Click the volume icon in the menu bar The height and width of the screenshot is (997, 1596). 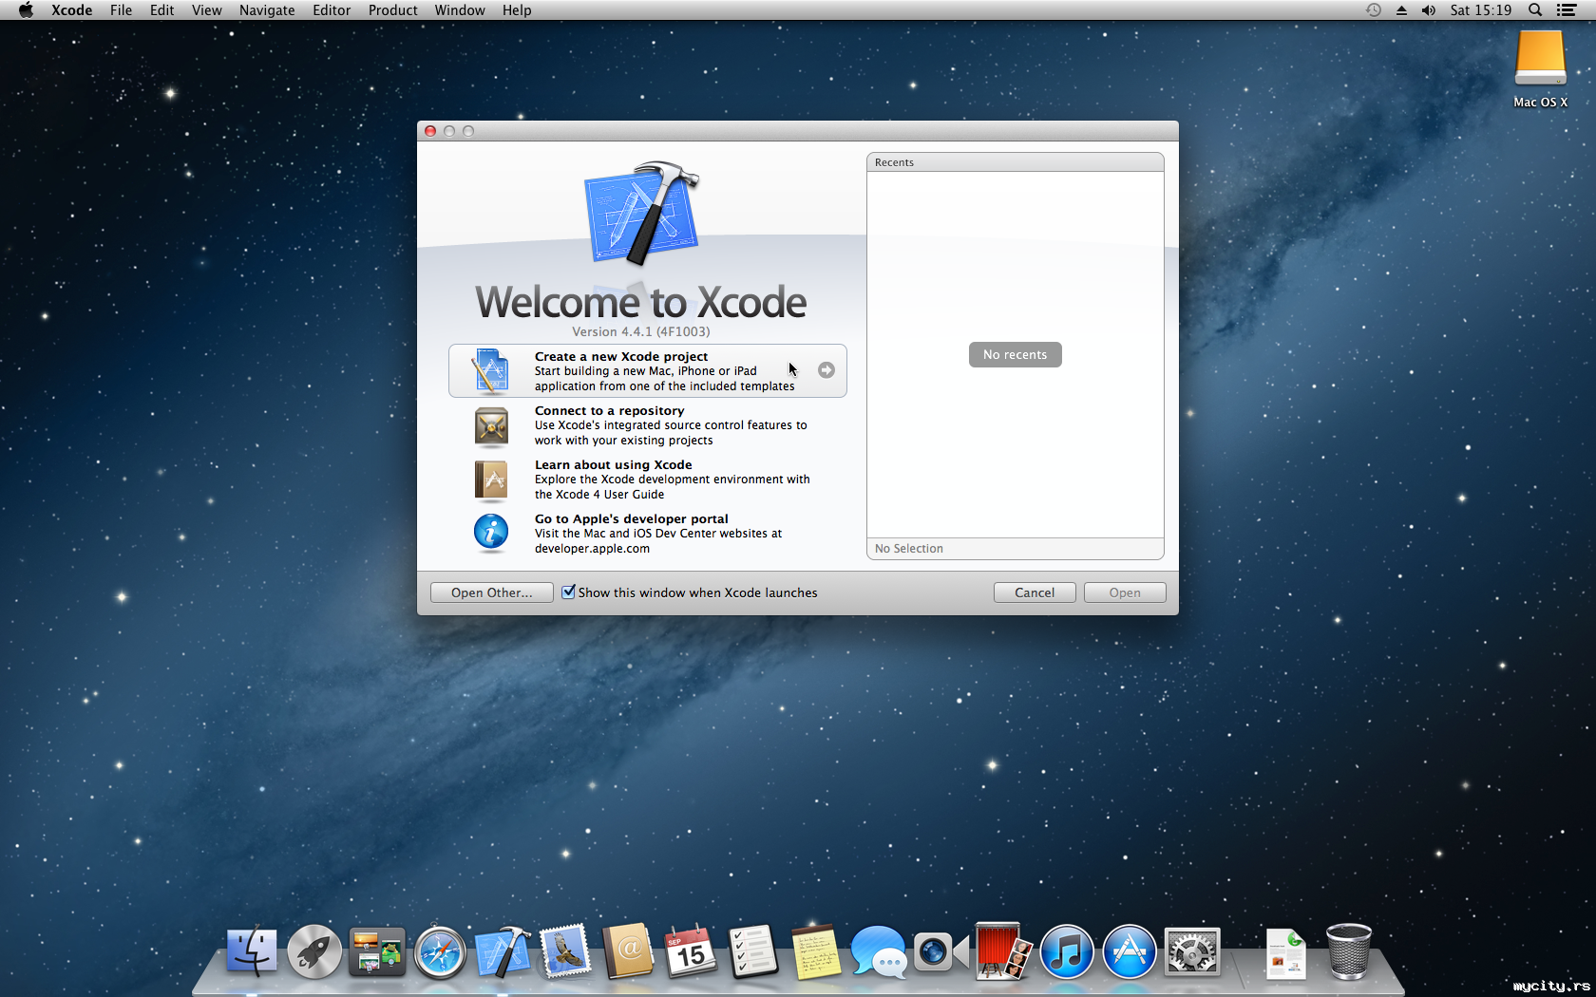coord(1429,10)
